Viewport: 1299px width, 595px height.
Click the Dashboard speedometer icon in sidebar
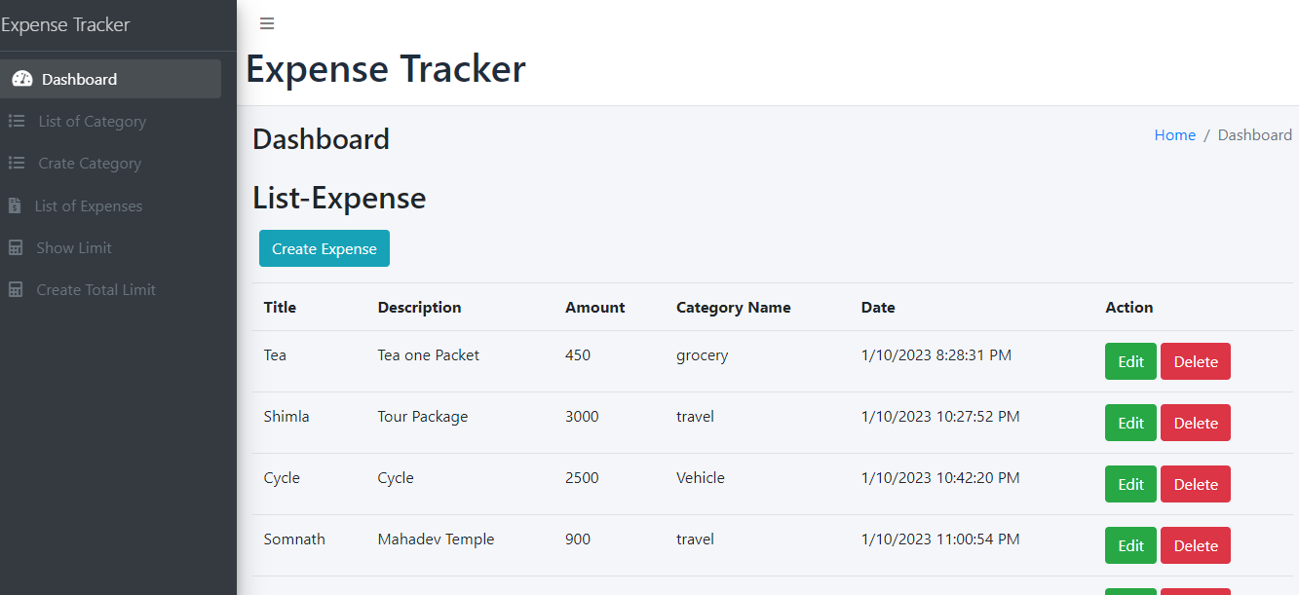[21, 79]
